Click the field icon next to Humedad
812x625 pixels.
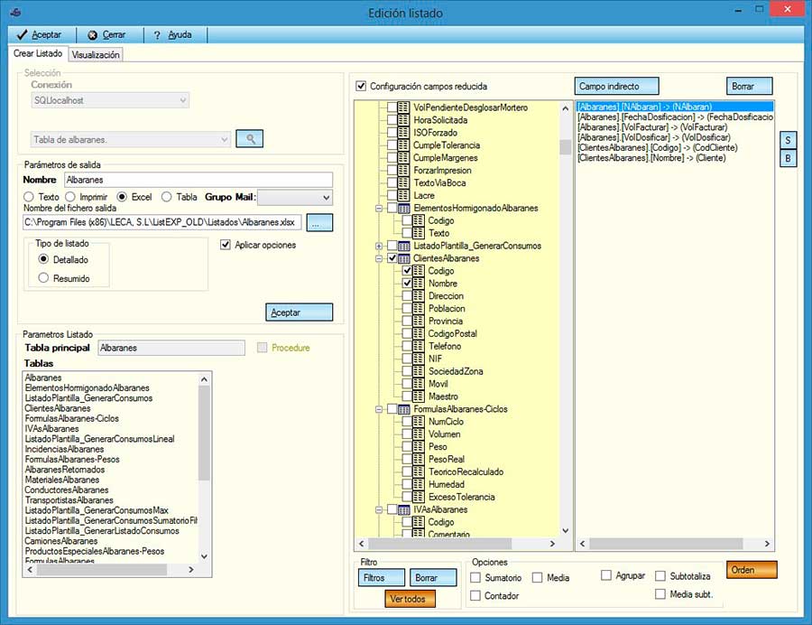pyautogui.click(x=419, y=485)
